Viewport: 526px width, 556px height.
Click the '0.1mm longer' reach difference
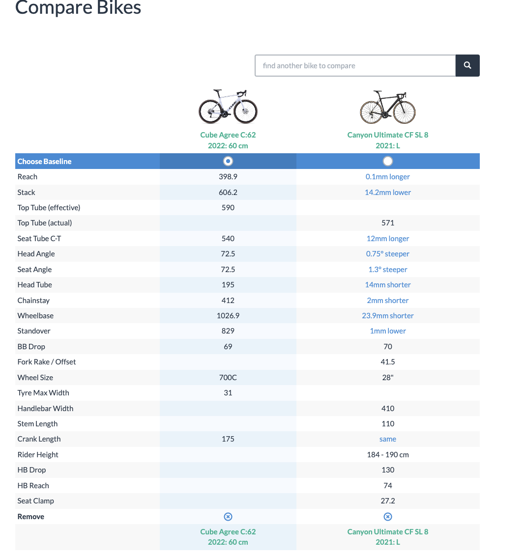pos(387,177)
